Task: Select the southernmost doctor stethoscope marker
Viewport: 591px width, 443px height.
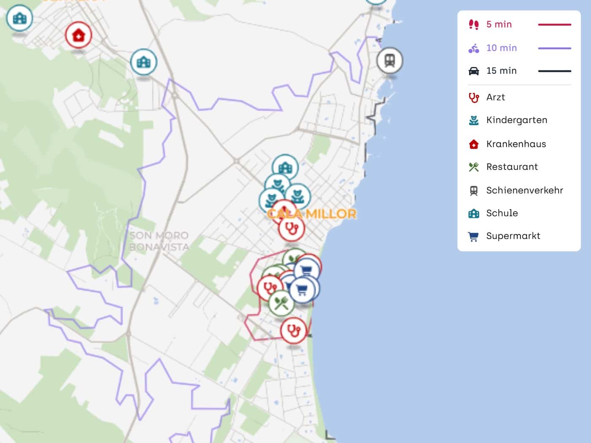Action: click(293, 330)
